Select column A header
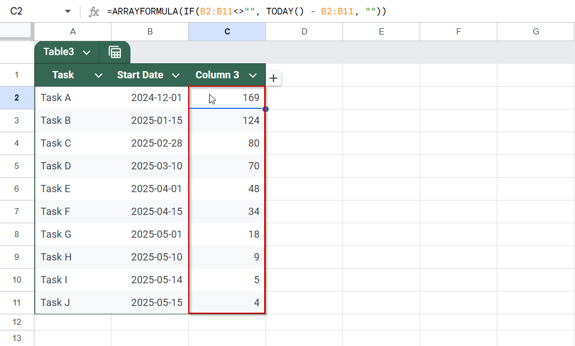Screen dimensions: 575x346 tap(73, 32)
